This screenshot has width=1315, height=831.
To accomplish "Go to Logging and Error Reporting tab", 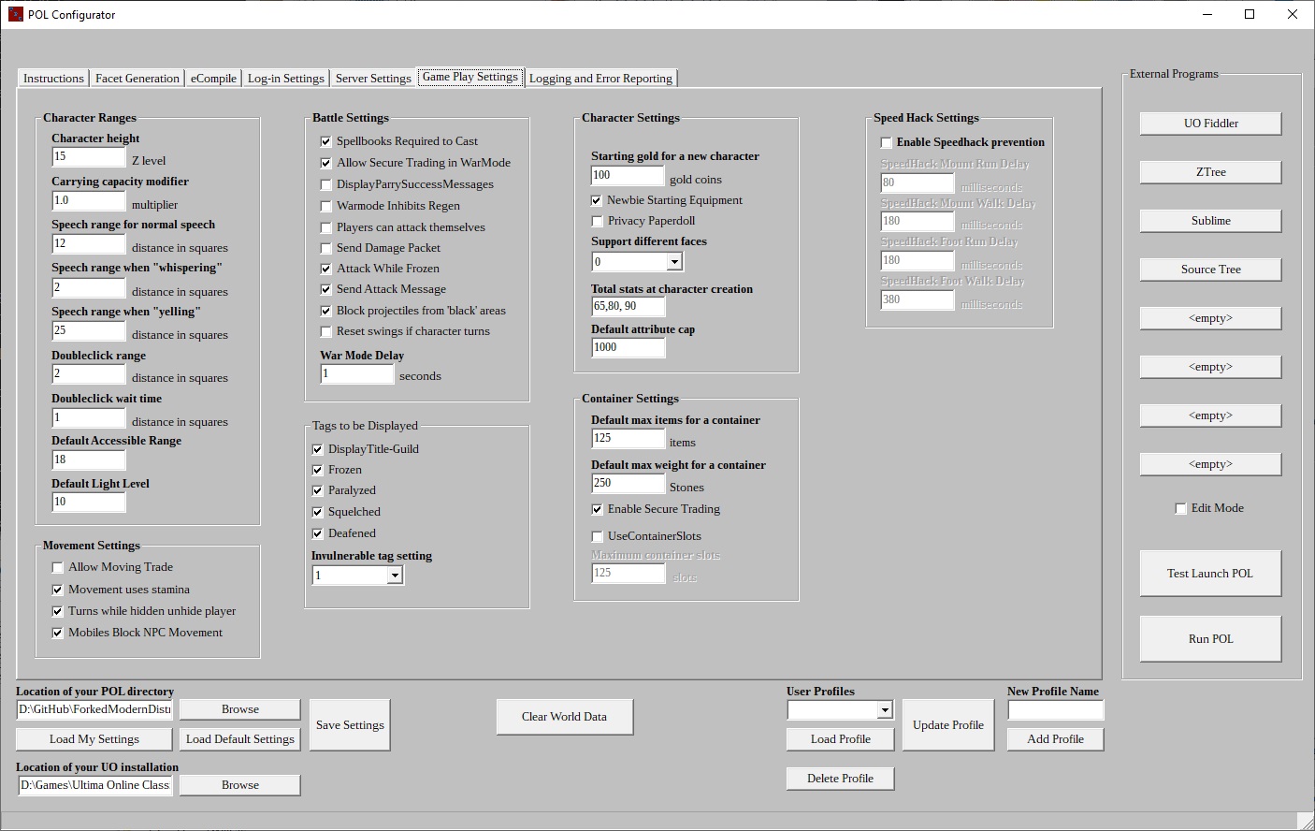I will click(x=600, y=79).
